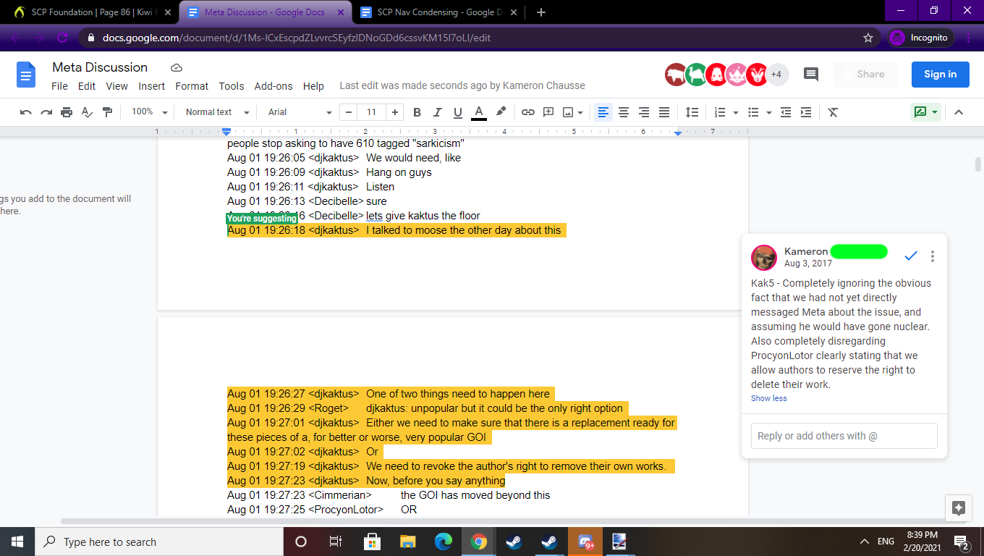Open the numbered list icon
The width and height of the screenshot is (984, 556).
coord(720,112)
